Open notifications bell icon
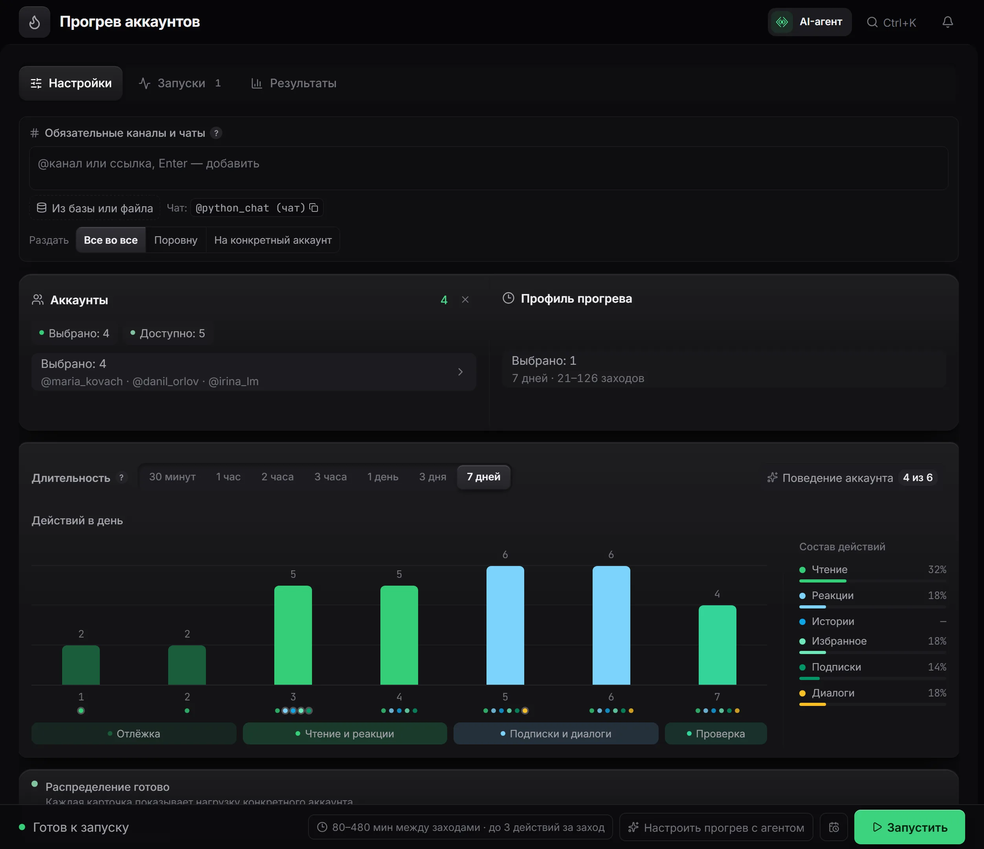Viewport: 984px width, 849px height. tap(947, 22)
